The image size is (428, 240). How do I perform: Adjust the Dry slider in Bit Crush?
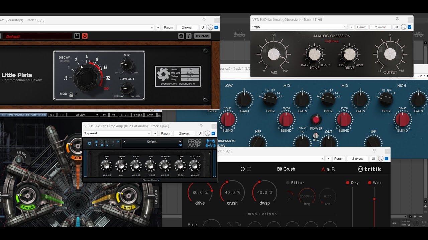point(352,207)
